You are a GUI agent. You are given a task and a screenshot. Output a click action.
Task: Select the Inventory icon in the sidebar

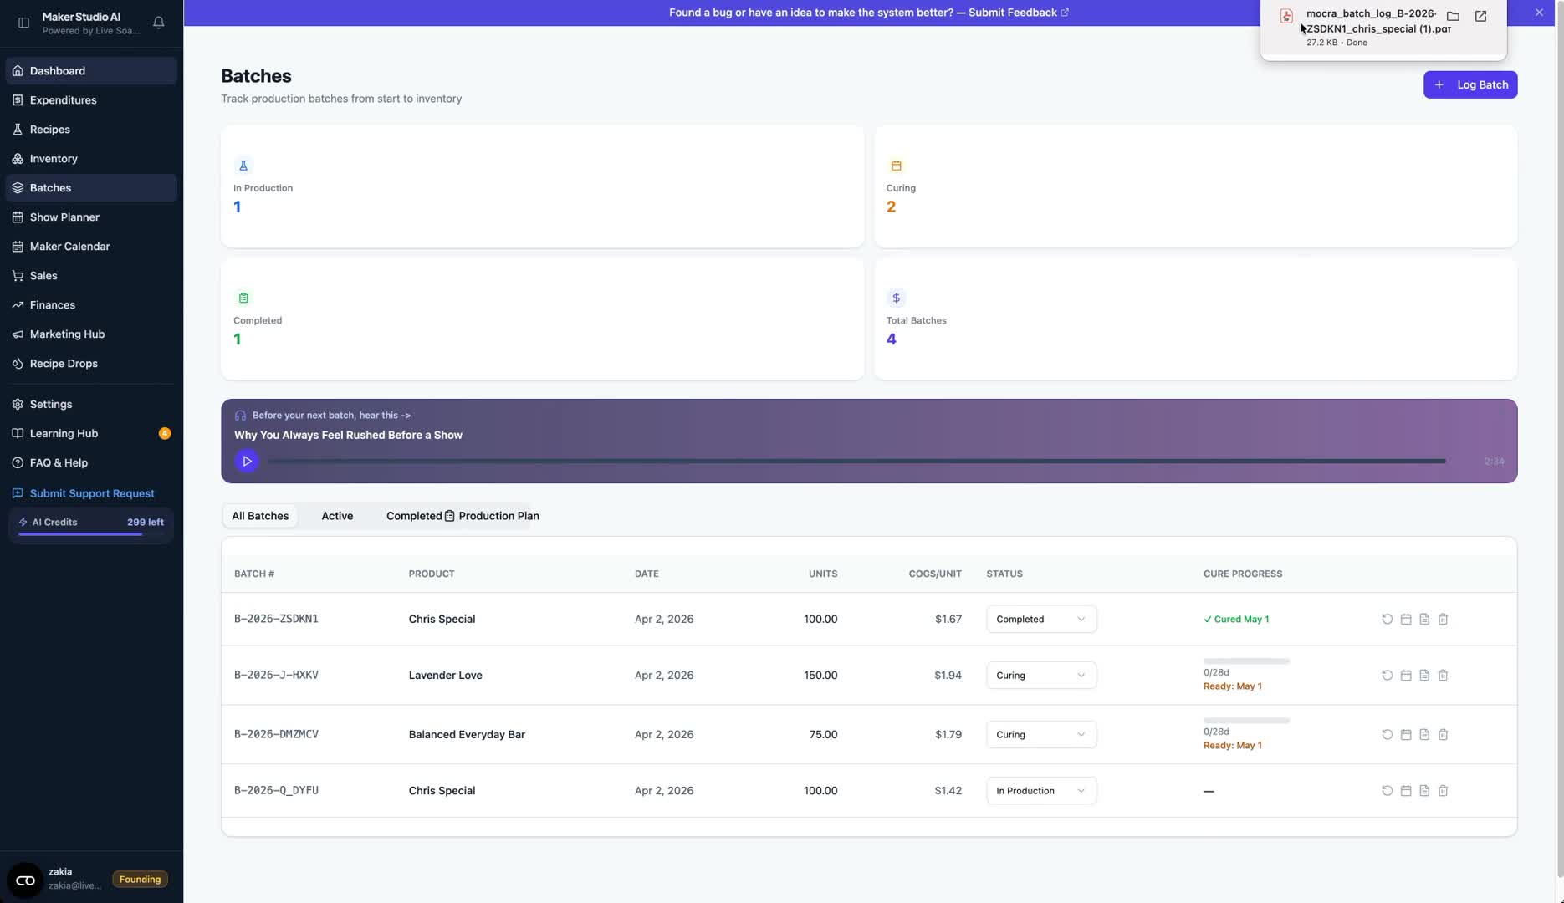point(17,158)
